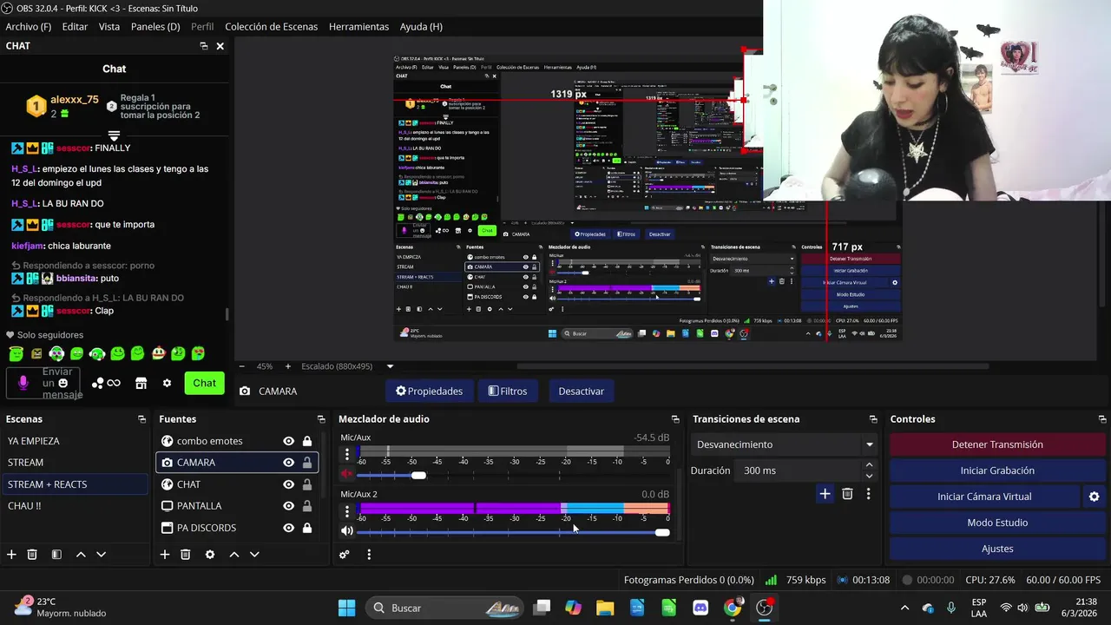The height and width of the screenshot is (625, 1111).
Task: Open Herramientas menu
Action: pyautogui.click(x=358, y=27)
